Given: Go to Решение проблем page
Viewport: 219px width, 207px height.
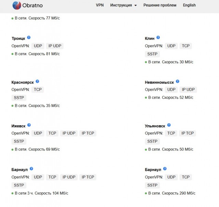Looking at the screenshot, I should [160, 5].
